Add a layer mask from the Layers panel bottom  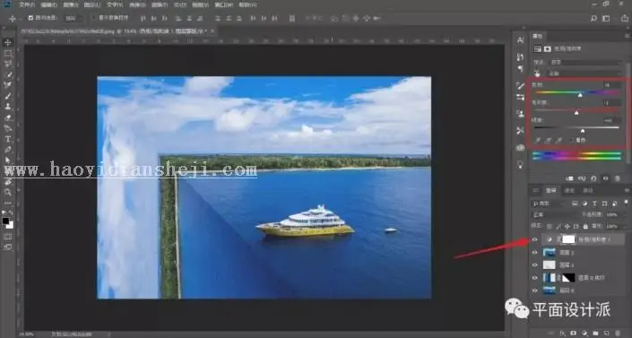(x=574, y=334)
